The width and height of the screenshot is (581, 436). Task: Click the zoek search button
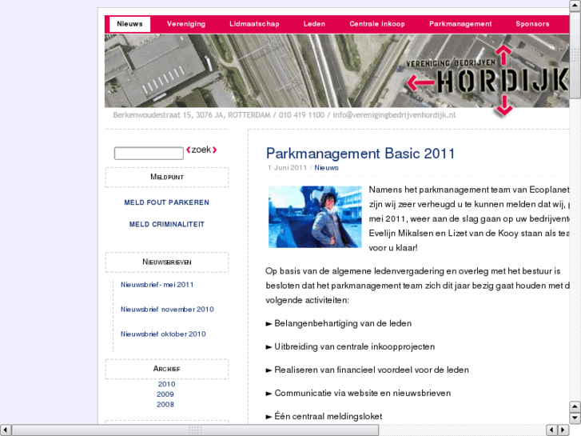201,150
